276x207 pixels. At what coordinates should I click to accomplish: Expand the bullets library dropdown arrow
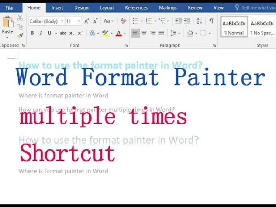(142, 21)
